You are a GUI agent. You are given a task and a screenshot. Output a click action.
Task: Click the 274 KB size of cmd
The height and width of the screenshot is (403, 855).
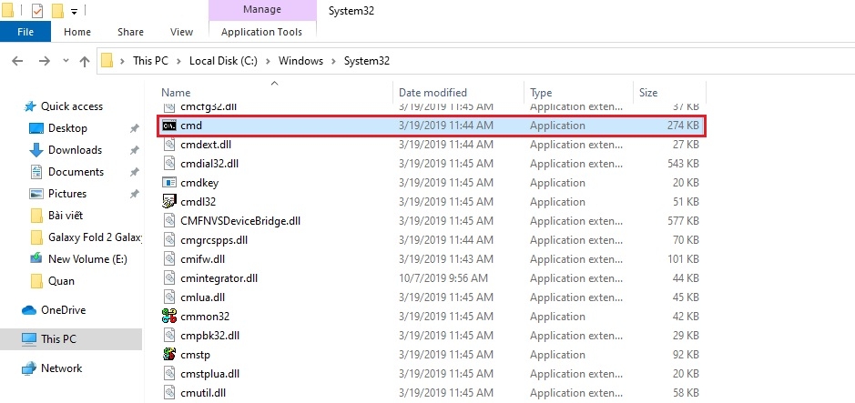click(x=683, y=126)
